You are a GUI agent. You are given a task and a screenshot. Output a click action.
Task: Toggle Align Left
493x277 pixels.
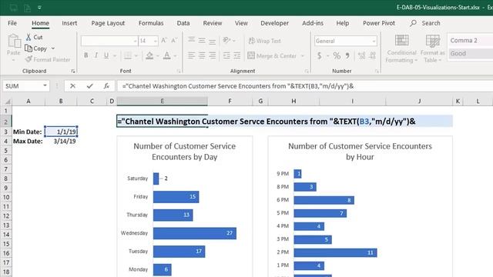(191, 55)
